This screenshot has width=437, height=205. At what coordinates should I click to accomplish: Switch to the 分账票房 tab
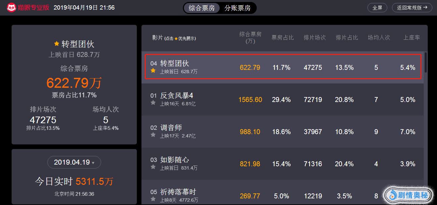coord(238,8)
